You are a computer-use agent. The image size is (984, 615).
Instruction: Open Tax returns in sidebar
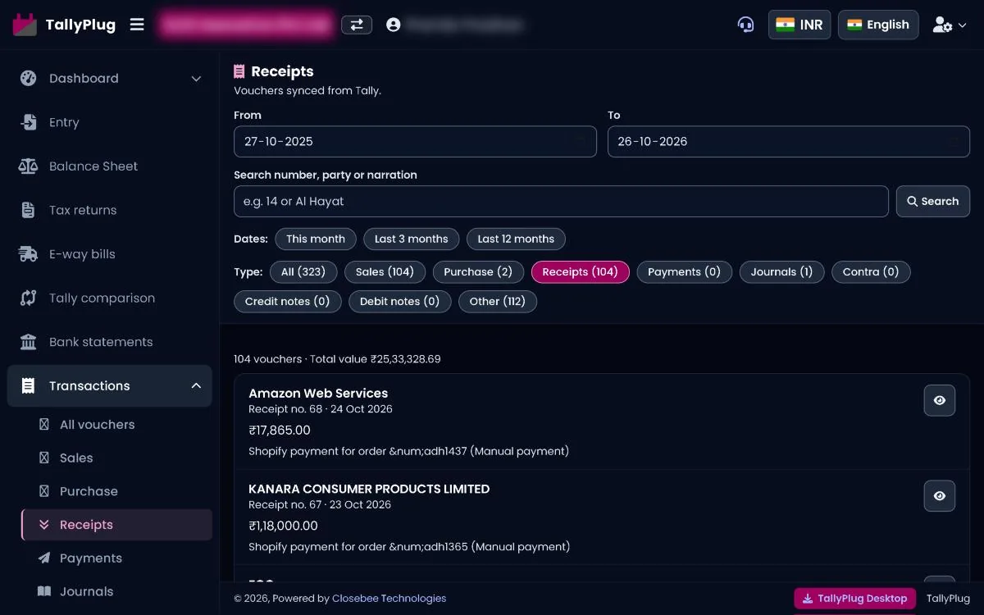109,210
